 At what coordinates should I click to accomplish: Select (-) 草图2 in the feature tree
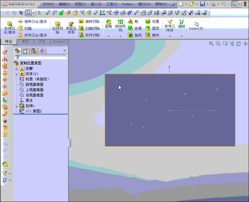coord(31,111)
